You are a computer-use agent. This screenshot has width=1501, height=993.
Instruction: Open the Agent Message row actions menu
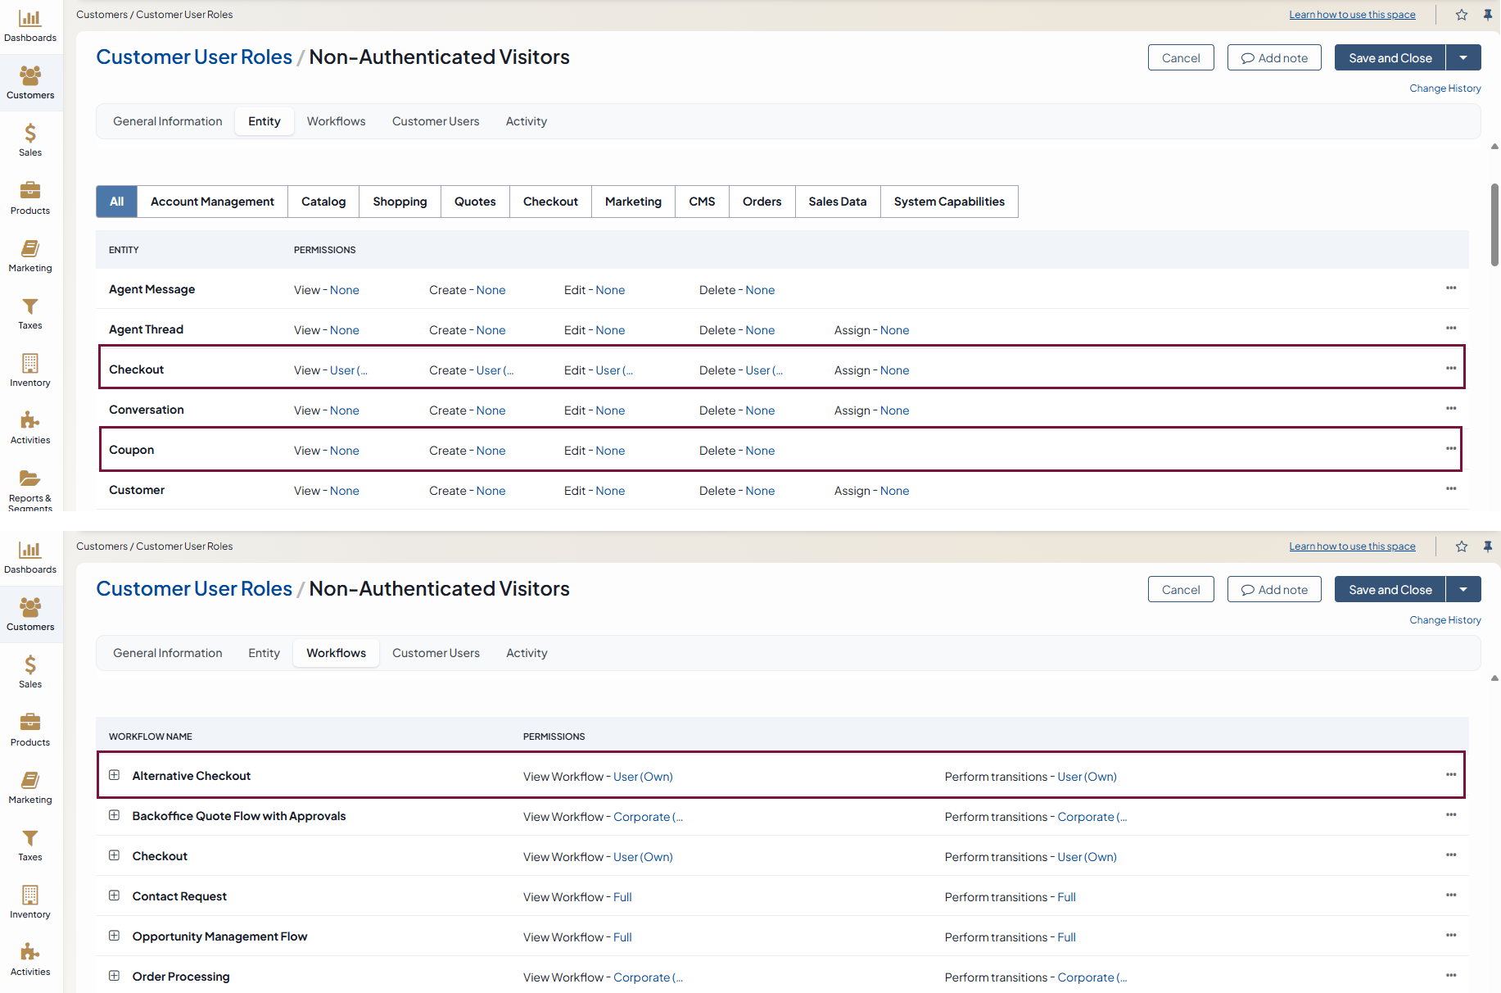pyautogui.click(x=1450, y=288)
